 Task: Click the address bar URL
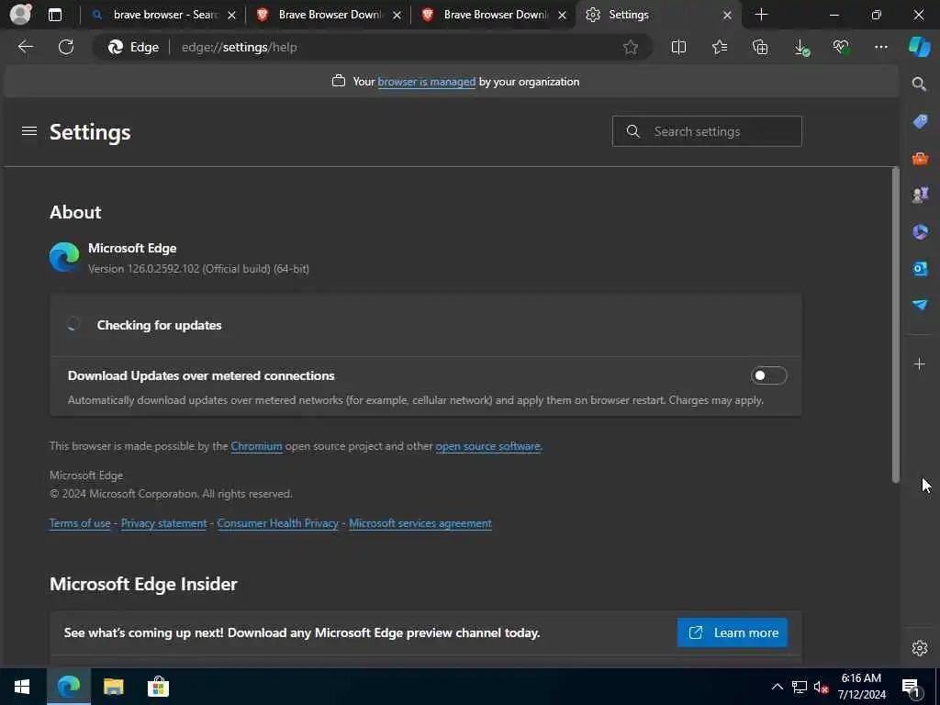point(240,48)
